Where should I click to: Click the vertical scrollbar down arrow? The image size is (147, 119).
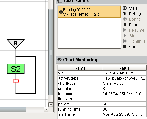[x=51, y=104]
